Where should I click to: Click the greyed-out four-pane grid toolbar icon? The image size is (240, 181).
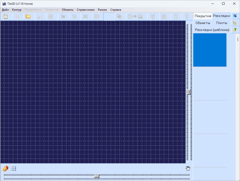point(51,16)
